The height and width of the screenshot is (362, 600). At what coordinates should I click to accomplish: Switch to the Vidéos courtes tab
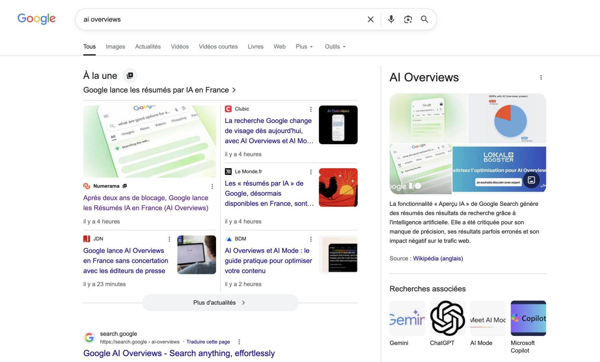coord(218,47)
